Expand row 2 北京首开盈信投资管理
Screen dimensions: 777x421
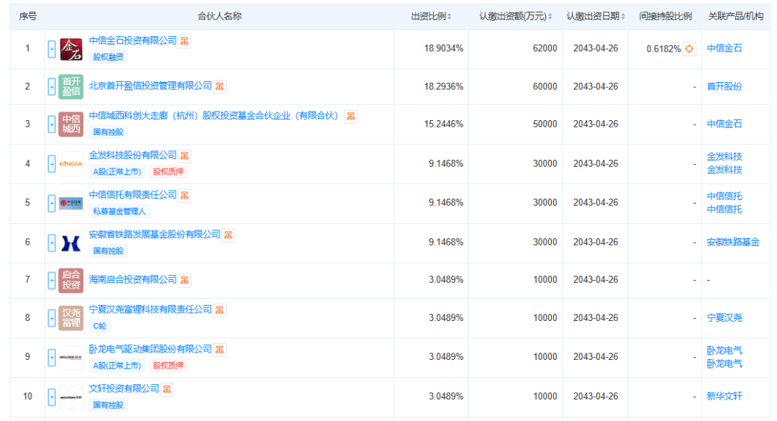click(52, 87)
